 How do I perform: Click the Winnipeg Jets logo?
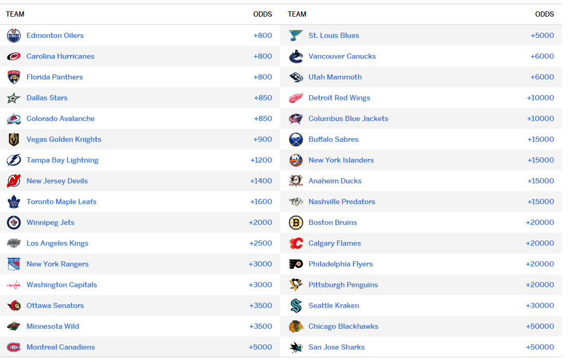(x=14, y=223)
